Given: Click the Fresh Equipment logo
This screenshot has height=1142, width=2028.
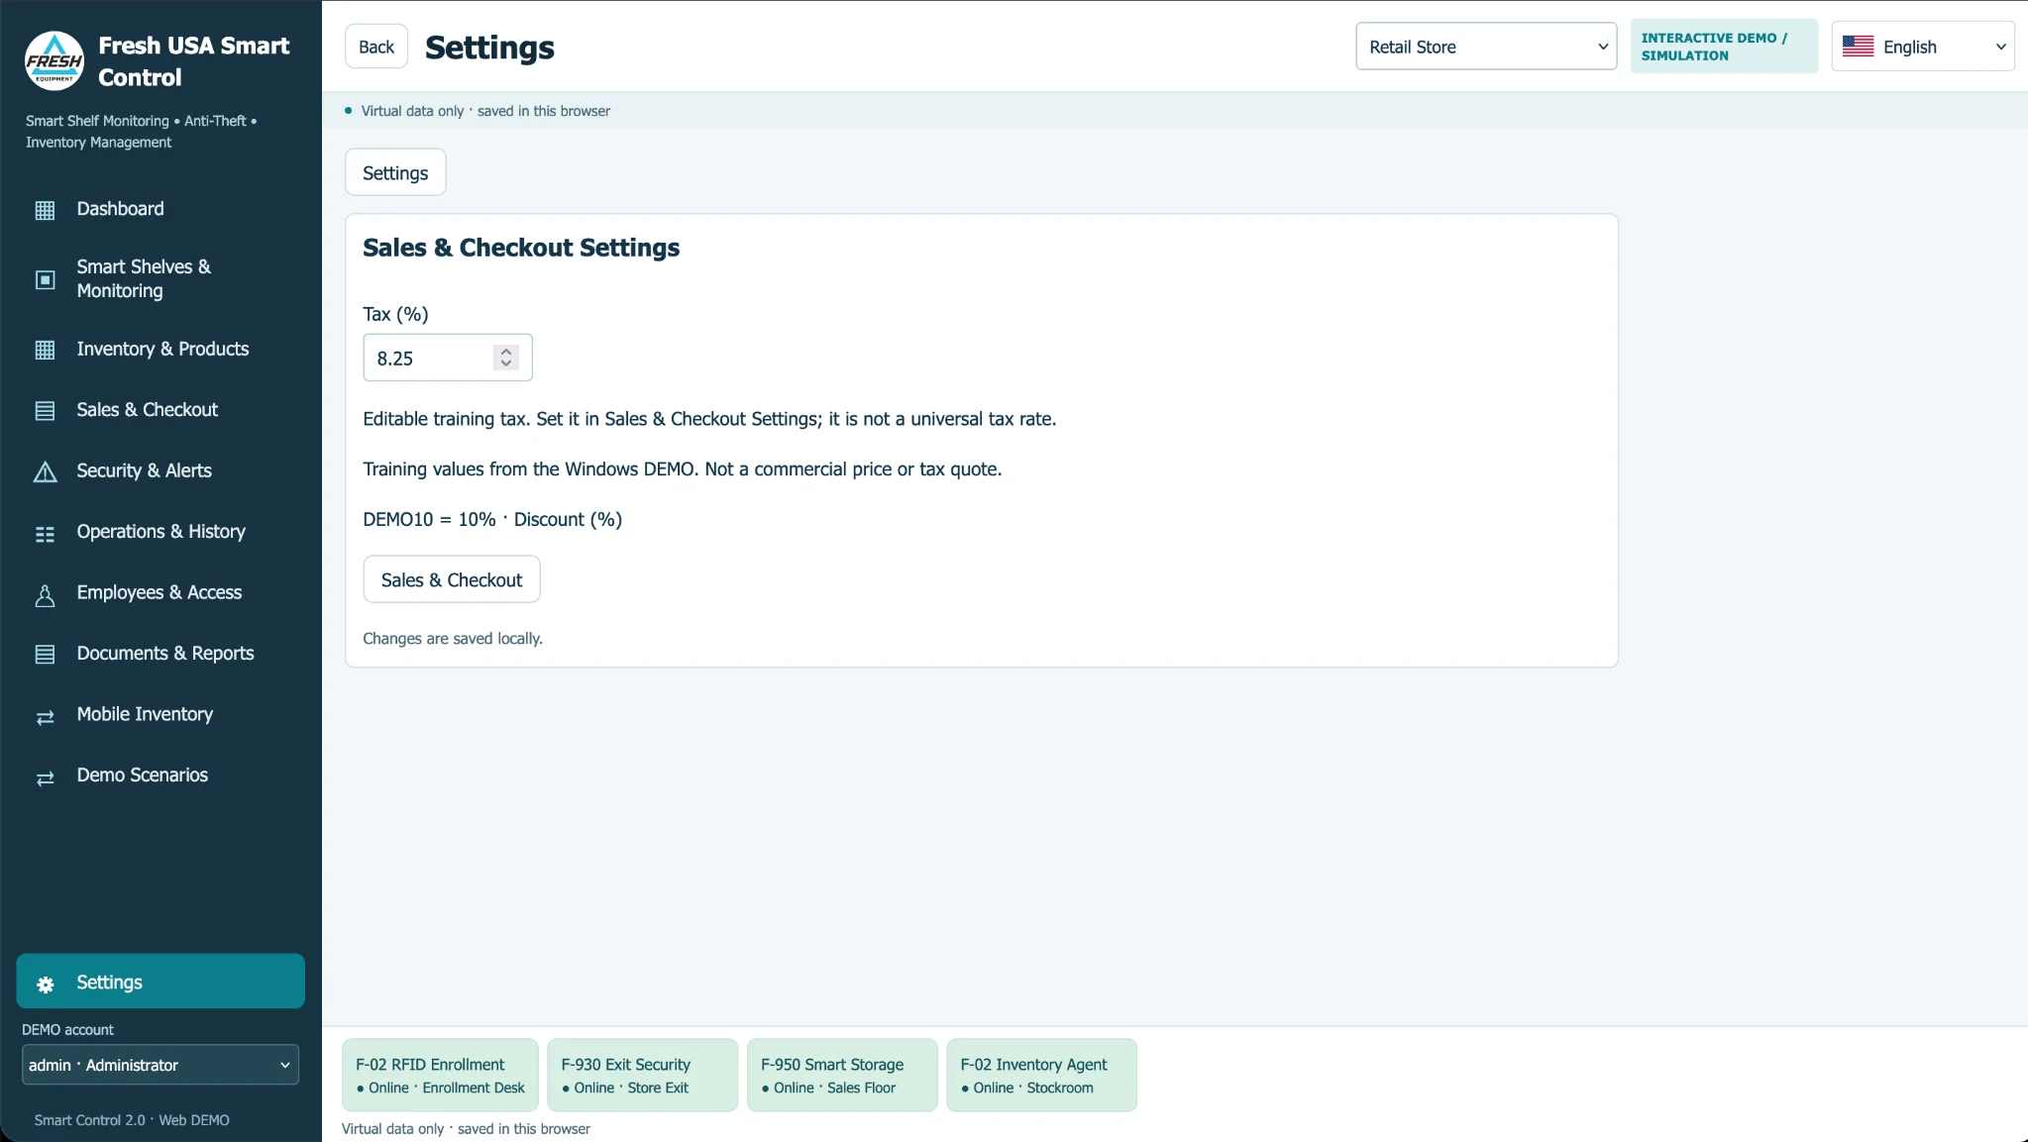Looking at the screenshot, I should pos(54,60).
